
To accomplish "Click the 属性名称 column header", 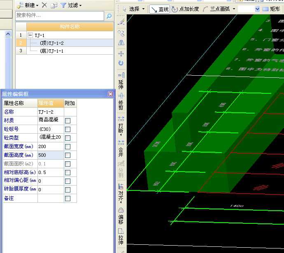I will (20, 103).
